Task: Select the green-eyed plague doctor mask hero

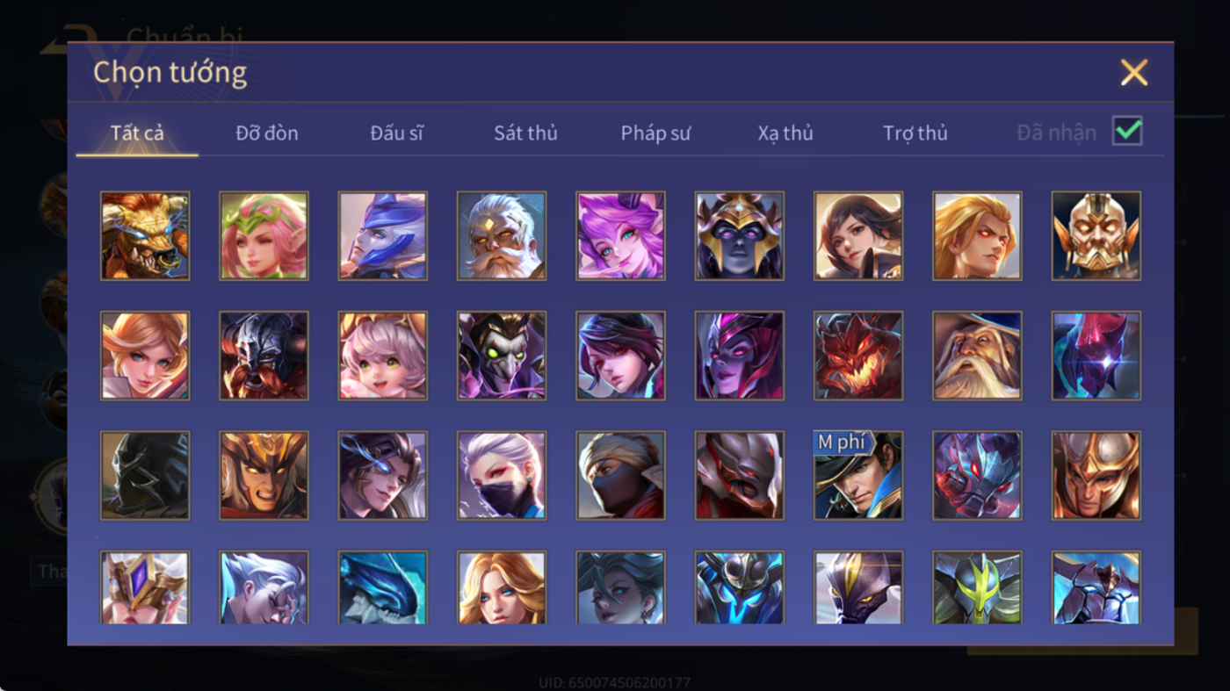Action: click(502, 356)
